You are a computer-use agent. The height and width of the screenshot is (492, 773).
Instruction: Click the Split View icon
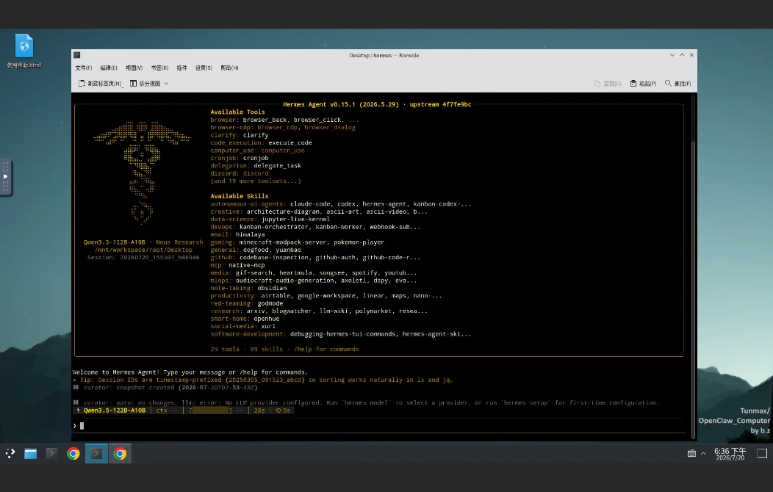[134, 84]
